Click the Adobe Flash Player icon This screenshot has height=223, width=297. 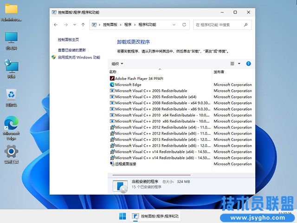click(x=112, y=79)
